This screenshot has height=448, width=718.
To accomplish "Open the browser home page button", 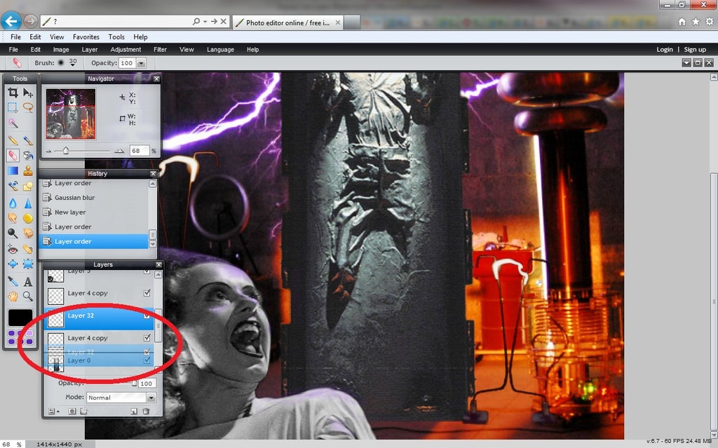I will 682,22.
